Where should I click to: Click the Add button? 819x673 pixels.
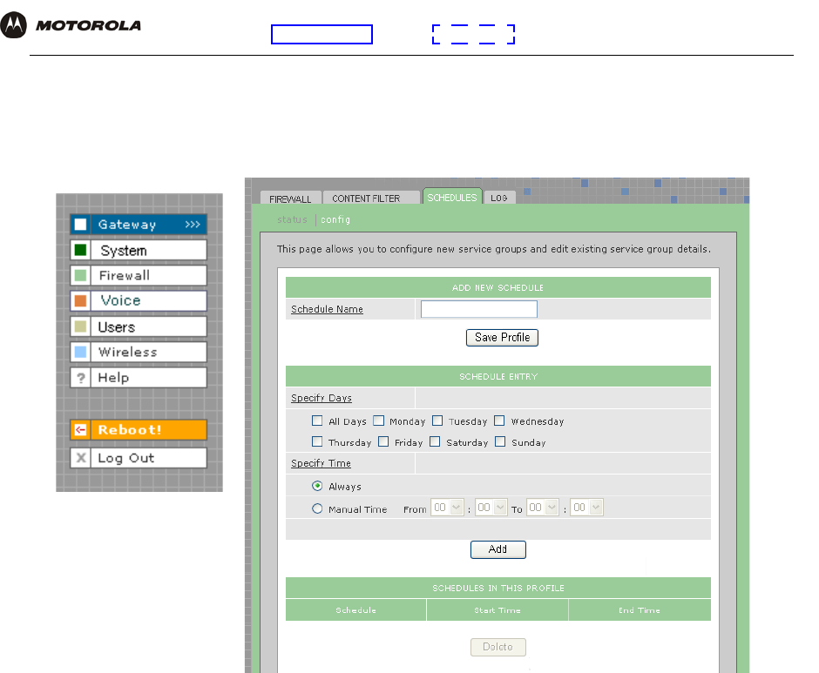[x=497, y=549]
